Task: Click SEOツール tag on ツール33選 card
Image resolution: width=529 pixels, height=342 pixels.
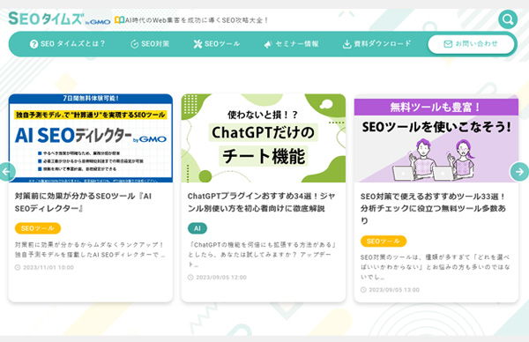Action: pyautogui.click(x=384, y=242)
